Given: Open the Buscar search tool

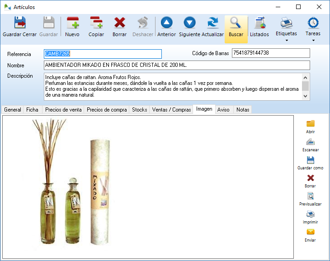Looking at the screenshot, I should click(236, 27).
